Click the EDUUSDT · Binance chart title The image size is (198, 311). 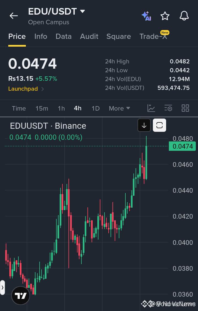(x=48, y=126)
